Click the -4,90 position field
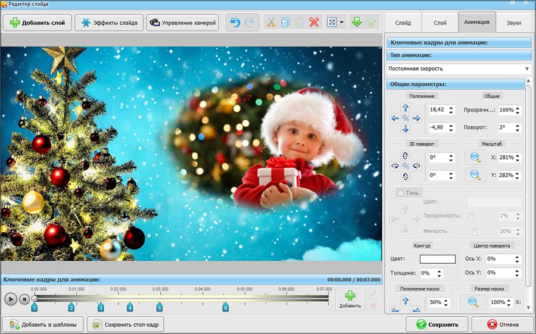This screenshot has height=334, width=536. pos(438,127)
